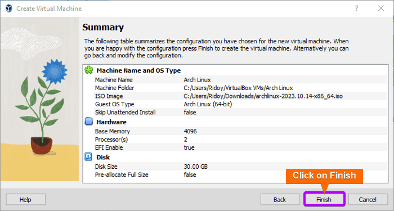Viewport: 394px width, 211px height.
Task: Select the Machine Name row label
Action: pos(114,80)
